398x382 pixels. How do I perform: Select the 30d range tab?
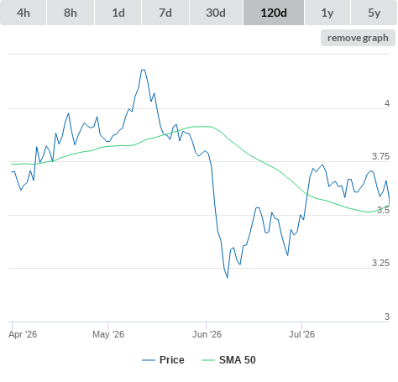[x=216, y=13]
